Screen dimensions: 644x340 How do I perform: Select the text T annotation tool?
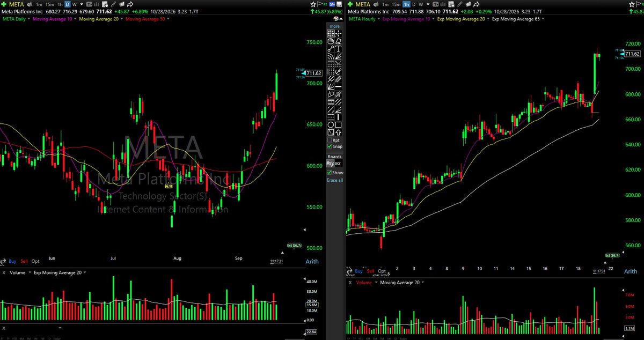click(x=339, y=49)
